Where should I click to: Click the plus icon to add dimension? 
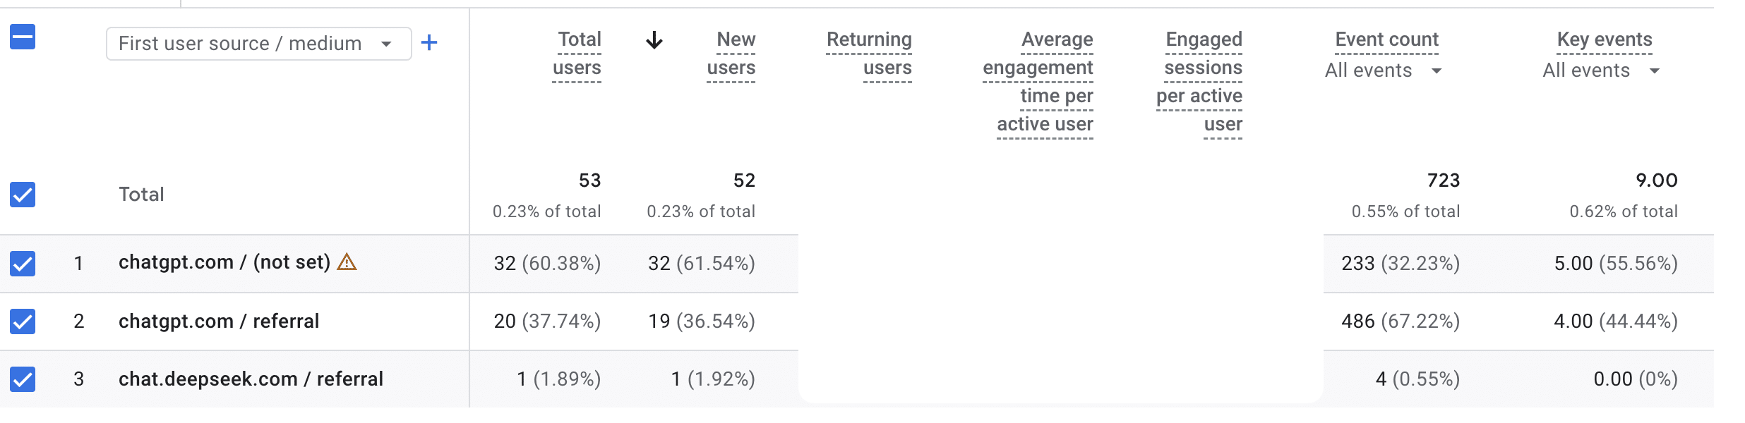tap(429, 43)
